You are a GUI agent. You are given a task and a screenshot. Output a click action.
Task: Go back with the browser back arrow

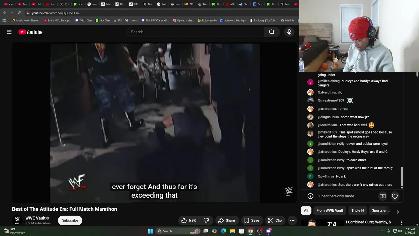pyautogui.click(x=4, y=13)
